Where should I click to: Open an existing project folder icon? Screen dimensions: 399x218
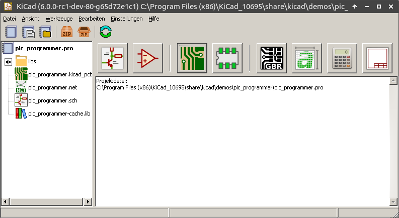coord(45,32)
